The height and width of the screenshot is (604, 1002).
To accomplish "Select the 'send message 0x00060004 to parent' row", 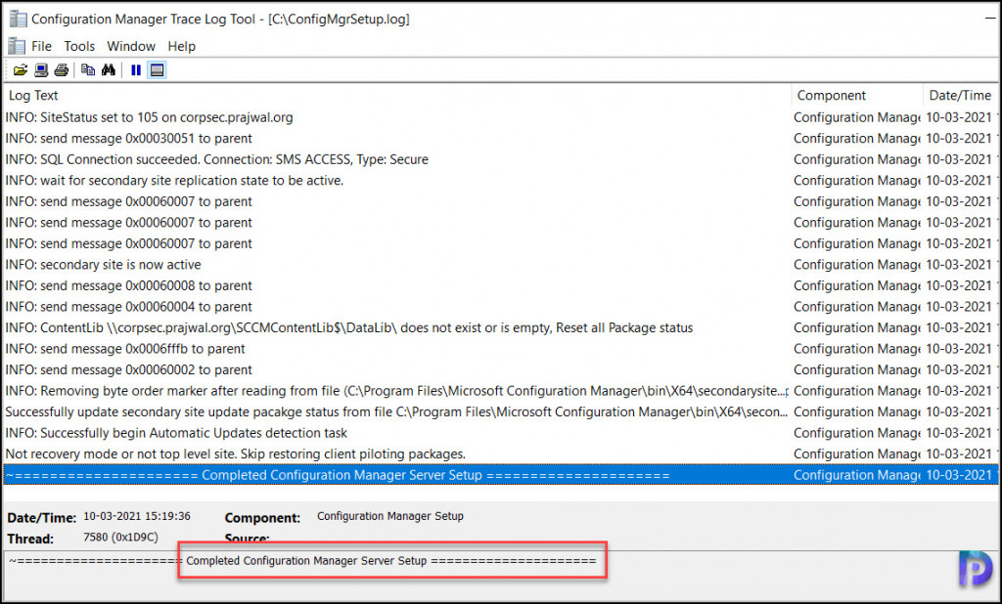I will coord(500,307).
